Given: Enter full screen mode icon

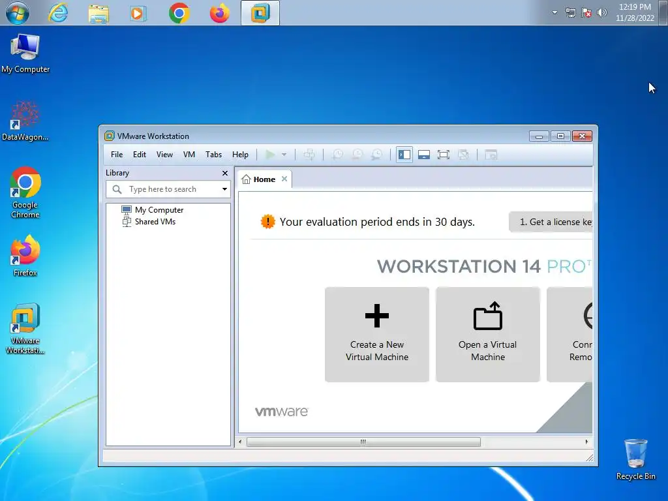Looking at the screenshot, I should [444, 155].
